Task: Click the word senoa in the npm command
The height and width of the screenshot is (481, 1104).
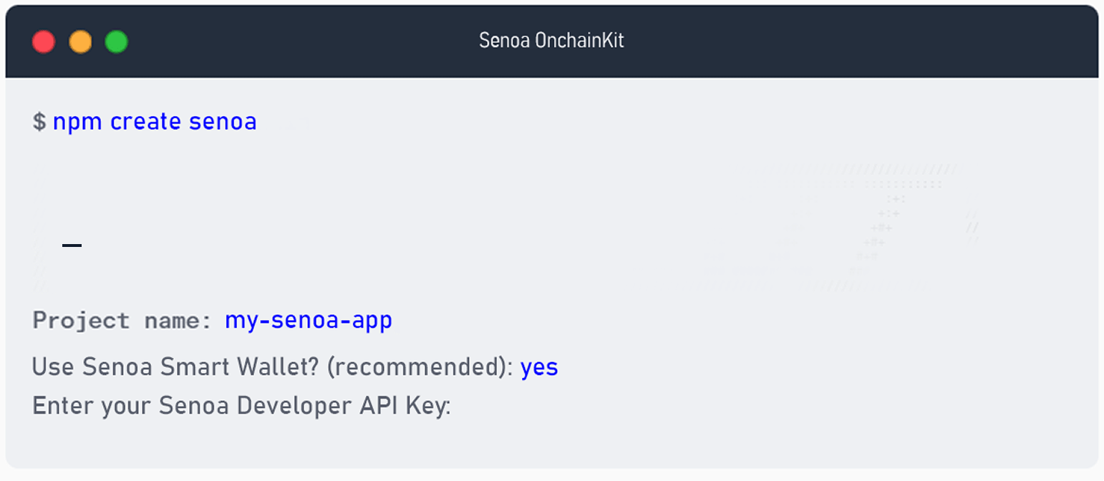Action: coord(223,122)
